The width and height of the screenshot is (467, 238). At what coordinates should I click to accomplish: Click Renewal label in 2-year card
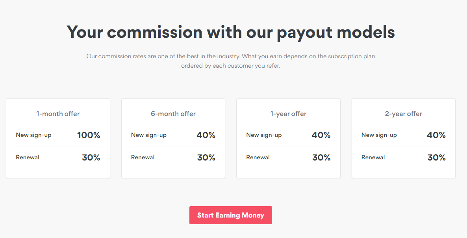point(373,157)
